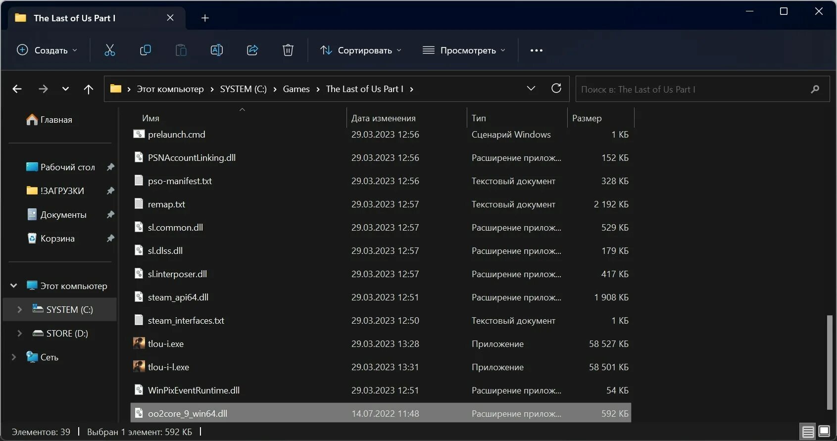
Task: Unpin Рабочий стол from quick access
Action: click(x=110, y=167)
